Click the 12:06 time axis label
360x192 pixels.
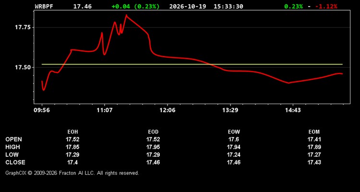168,110
